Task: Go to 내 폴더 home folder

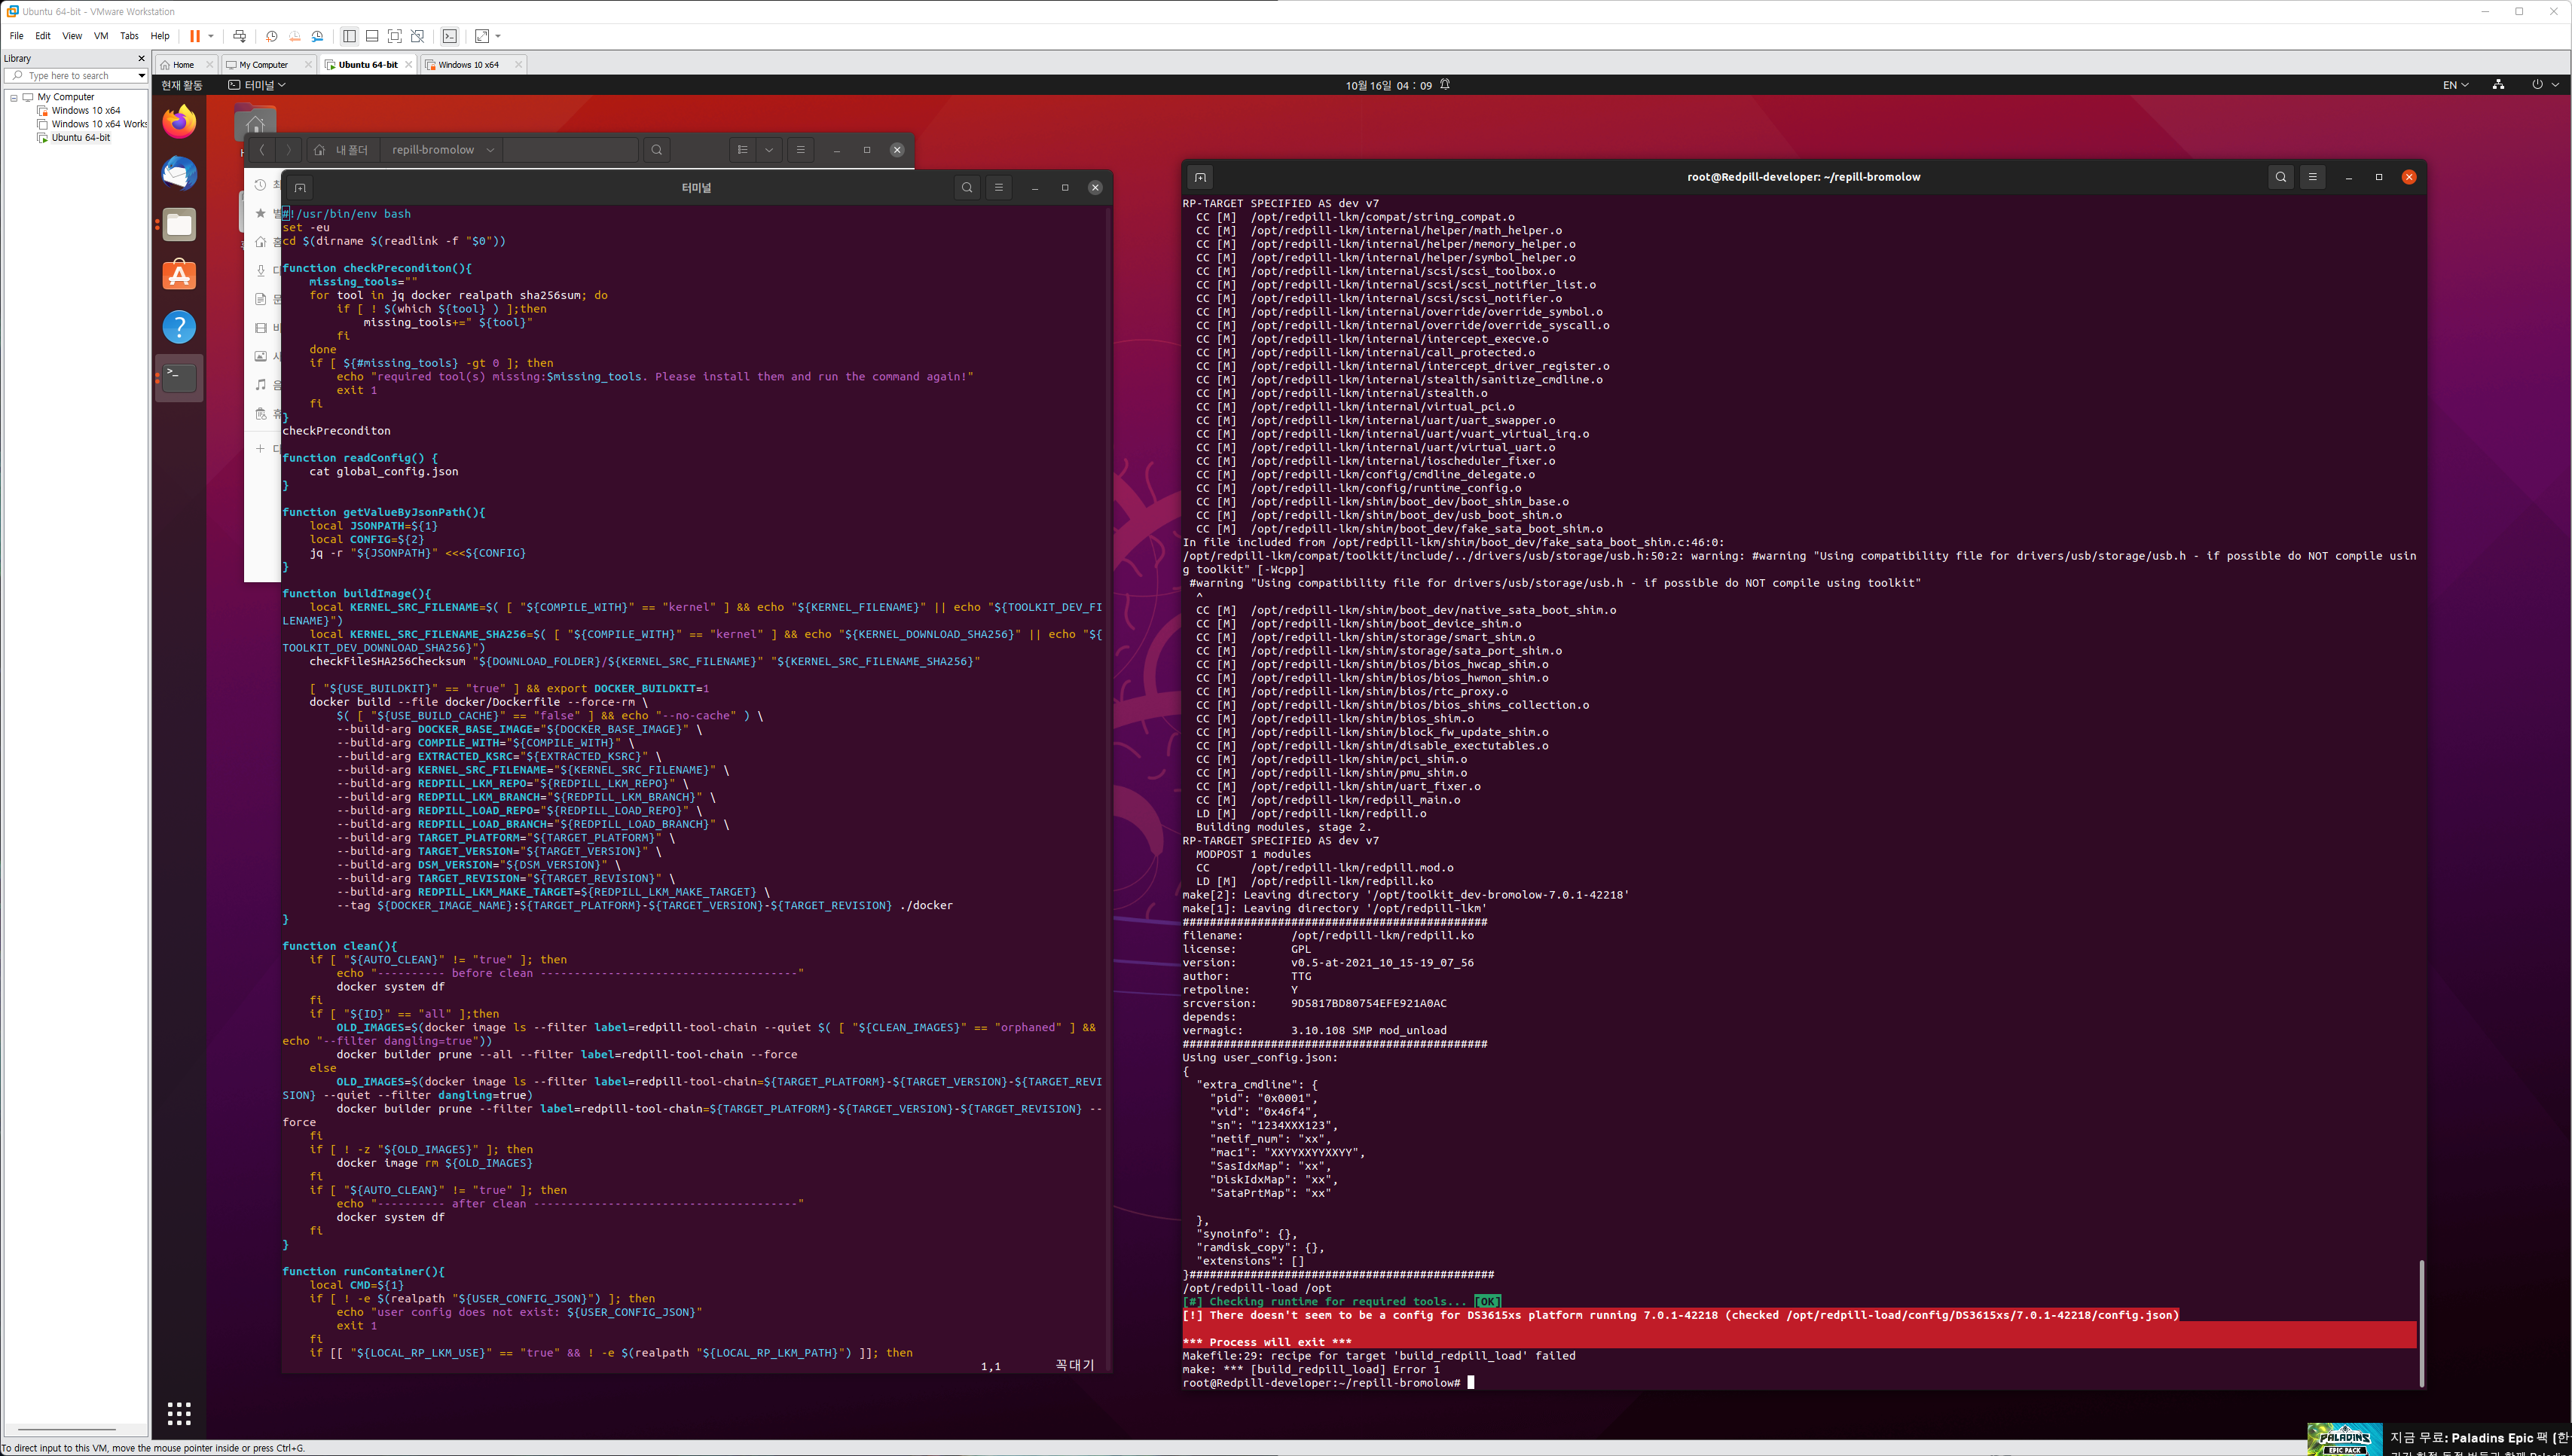Action: [x=345, y=150]
